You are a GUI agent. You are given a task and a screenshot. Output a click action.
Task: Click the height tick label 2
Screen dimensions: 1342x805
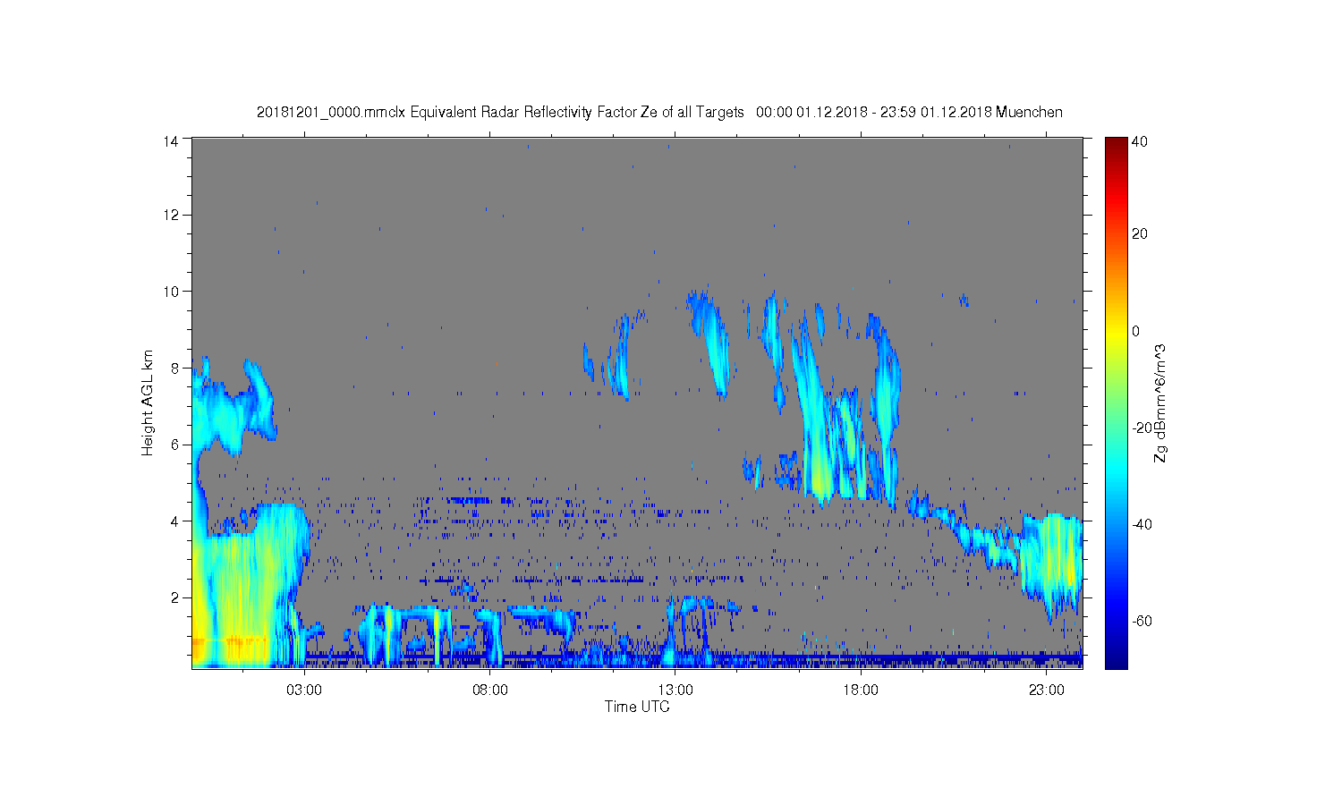click(175, 597)
